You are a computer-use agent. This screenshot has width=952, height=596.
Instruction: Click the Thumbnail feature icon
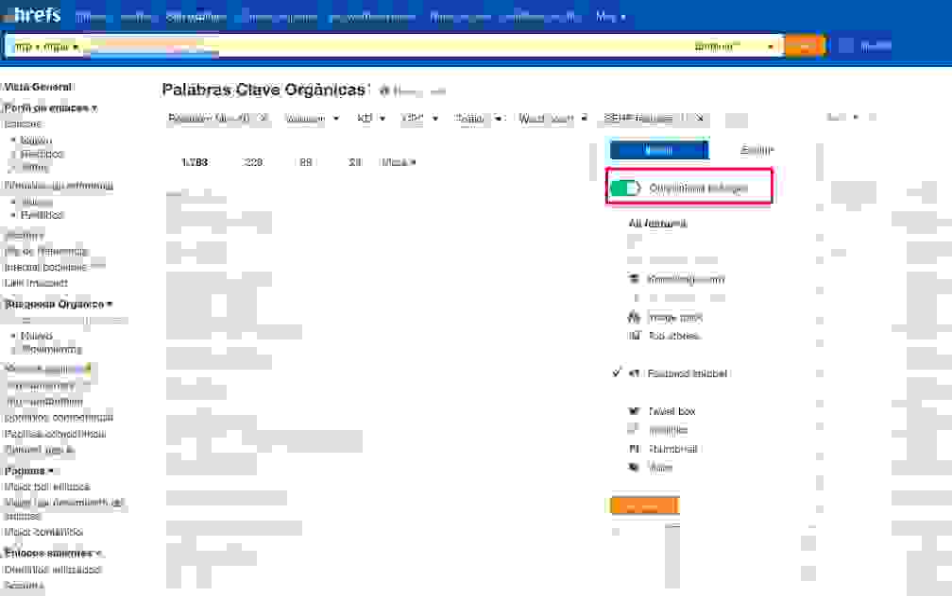[634, 449]
